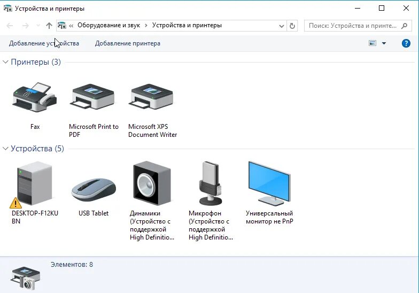Open the address bar history dropdown

click(x=281, y=26)
